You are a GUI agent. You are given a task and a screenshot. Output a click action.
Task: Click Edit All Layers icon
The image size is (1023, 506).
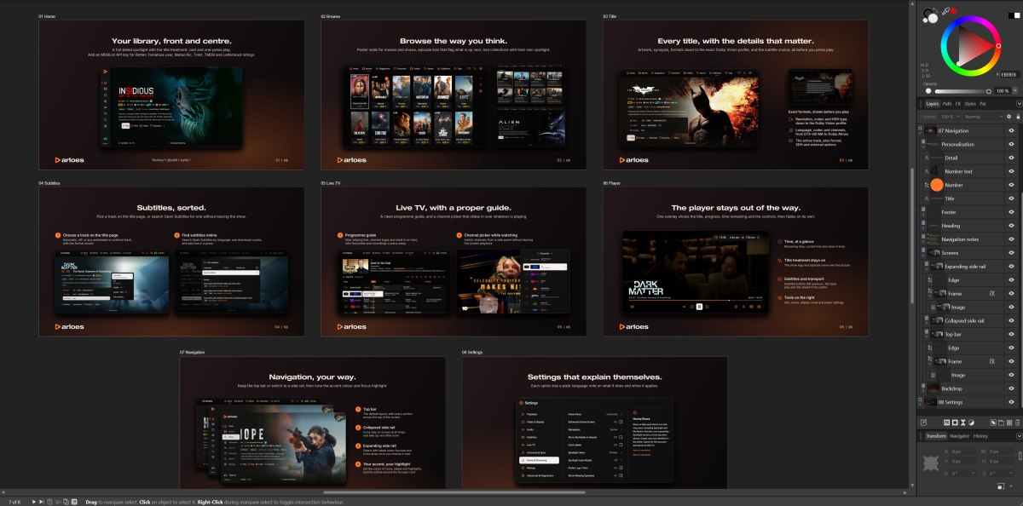tap(923, 423)
